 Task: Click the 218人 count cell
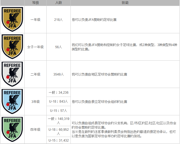[x=59, y=19]
